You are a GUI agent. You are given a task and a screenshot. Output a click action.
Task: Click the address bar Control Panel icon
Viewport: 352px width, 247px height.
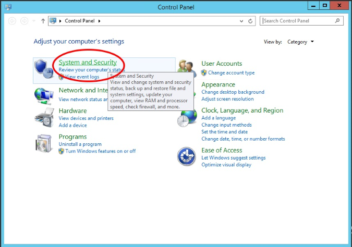tap(53, 21)
